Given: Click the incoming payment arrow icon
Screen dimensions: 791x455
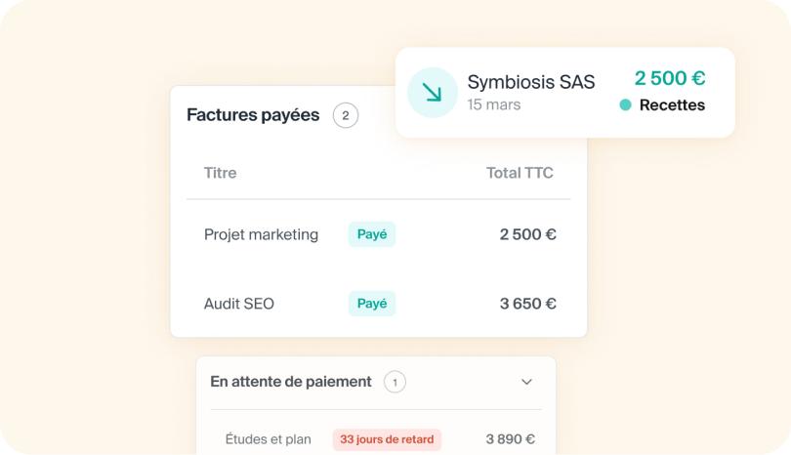Looking at the screenshot, I should [433, 93].
